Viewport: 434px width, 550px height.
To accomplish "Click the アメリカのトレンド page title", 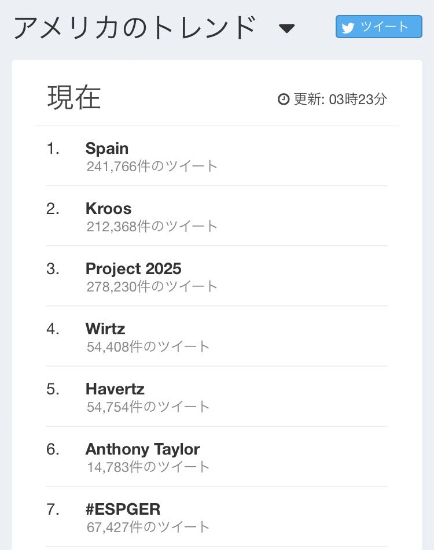I will (x=134, y=28).
